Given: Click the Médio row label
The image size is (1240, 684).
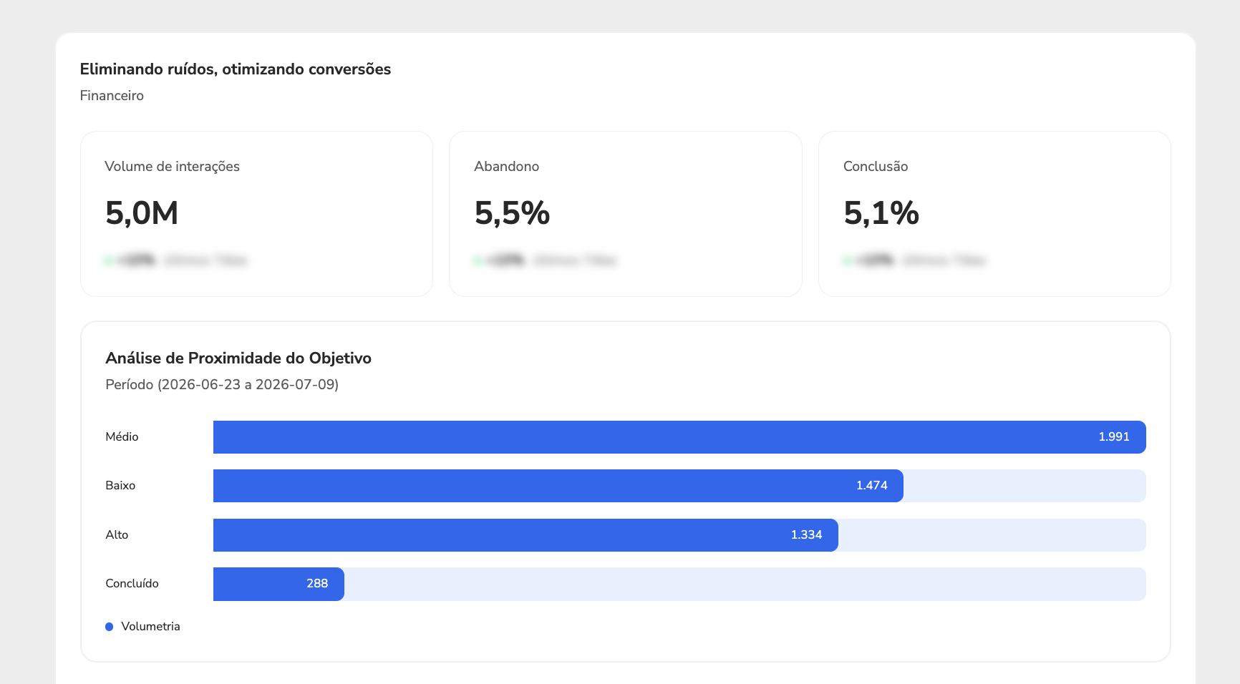Looking at the screenshot, I should coord(122,437).
